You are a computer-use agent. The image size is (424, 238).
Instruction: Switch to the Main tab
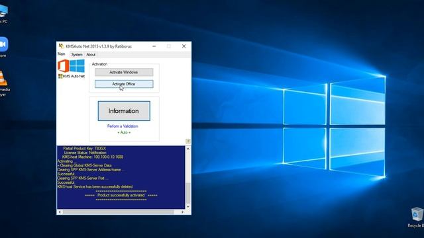pos(62,54)
